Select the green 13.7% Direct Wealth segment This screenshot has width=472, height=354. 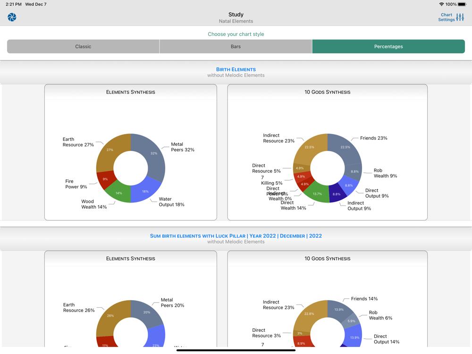[317, 194]
